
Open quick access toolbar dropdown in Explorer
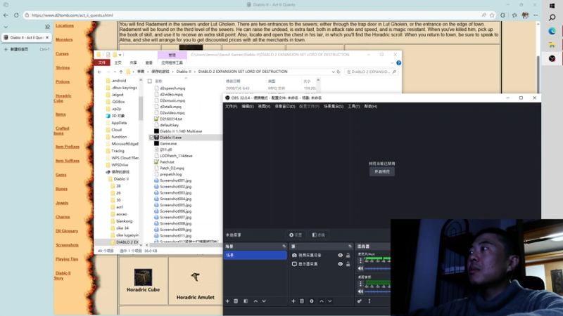click(x=120, y=55)
